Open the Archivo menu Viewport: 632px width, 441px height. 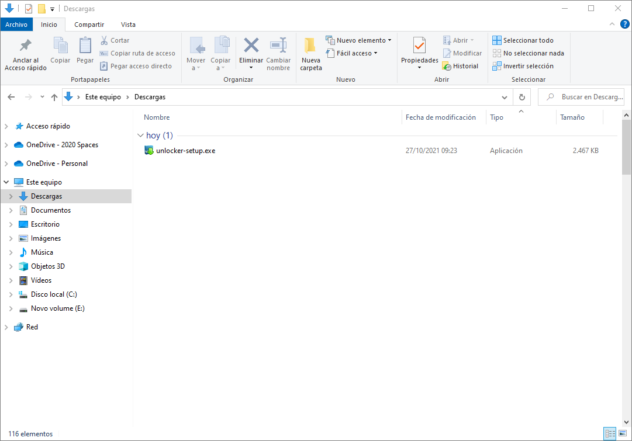[16, 25]
